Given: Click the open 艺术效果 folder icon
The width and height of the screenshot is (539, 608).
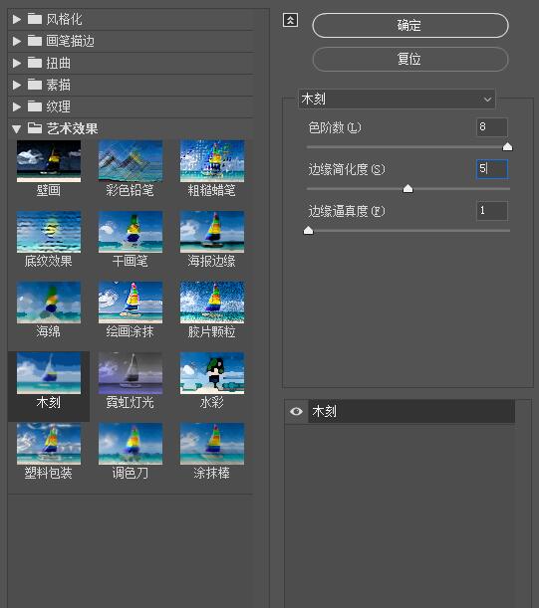Looking at the screenshot, I should [x=35, y=128].
